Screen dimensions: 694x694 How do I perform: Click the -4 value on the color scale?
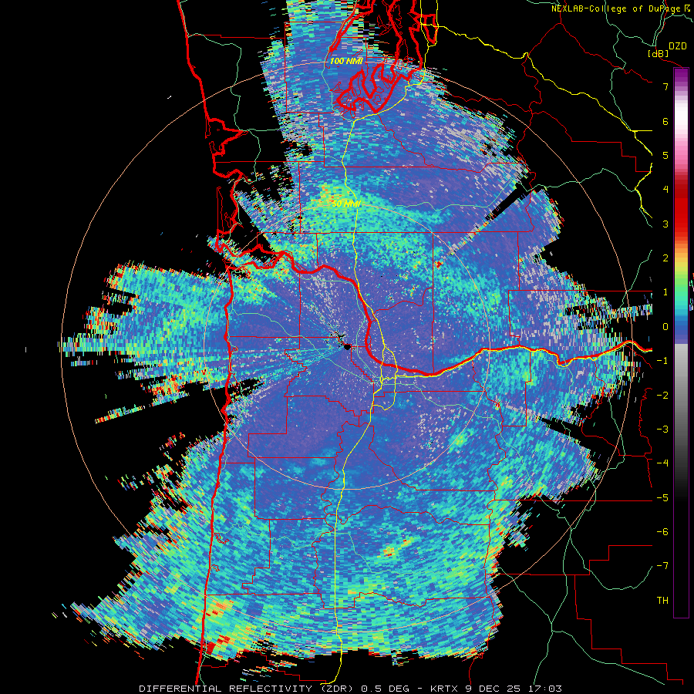point(662,463)
